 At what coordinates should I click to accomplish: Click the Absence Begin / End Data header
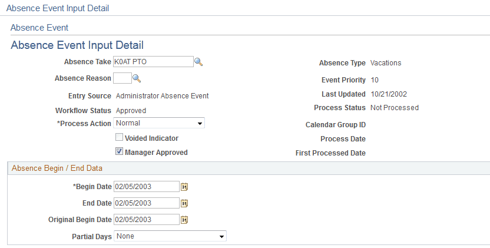coord(57,168)
